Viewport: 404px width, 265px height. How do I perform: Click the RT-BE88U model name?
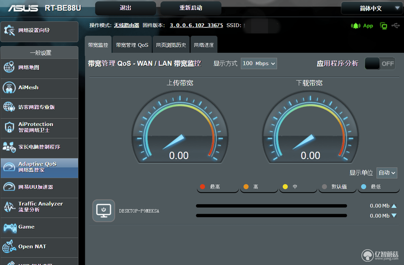[63, 8]
